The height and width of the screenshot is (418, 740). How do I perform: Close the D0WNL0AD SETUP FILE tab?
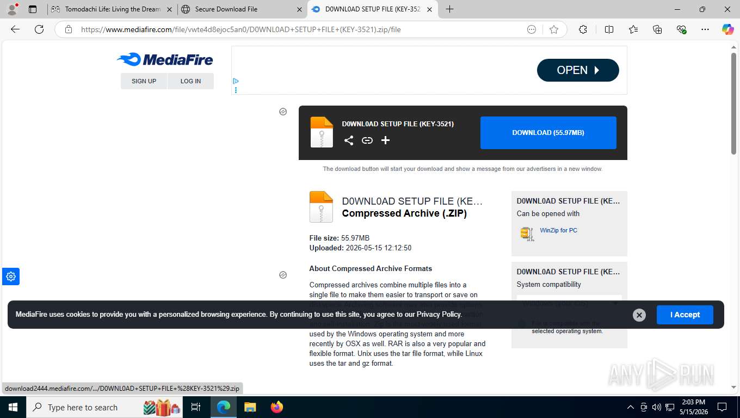click(x=430, y=9)
